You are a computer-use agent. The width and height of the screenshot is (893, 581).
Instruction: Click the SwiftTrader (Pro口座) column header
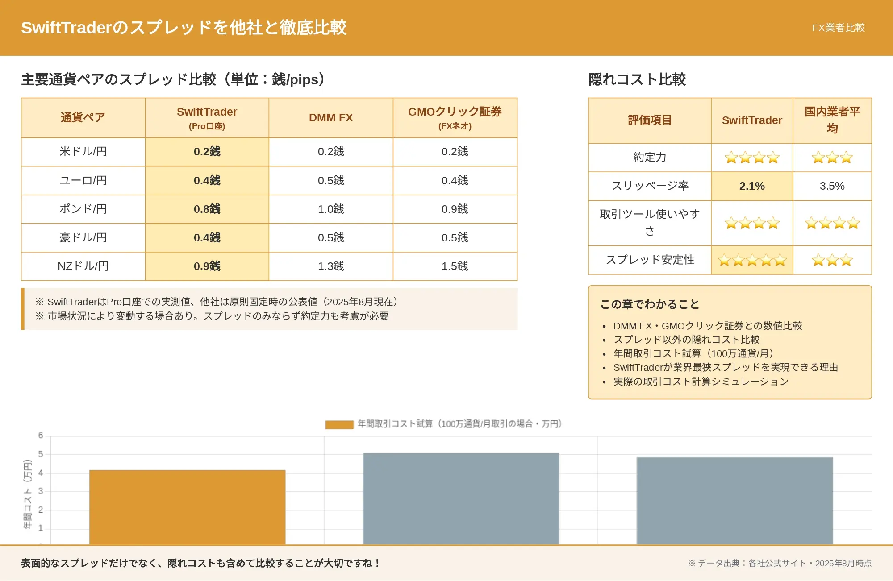coord(207,118)
